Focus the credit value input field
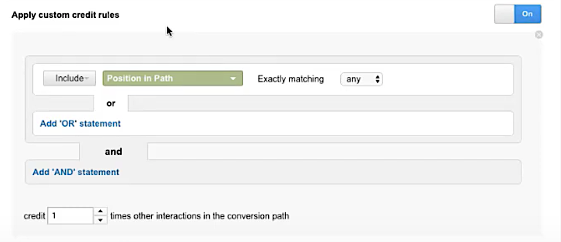 [x=70, y=216]
